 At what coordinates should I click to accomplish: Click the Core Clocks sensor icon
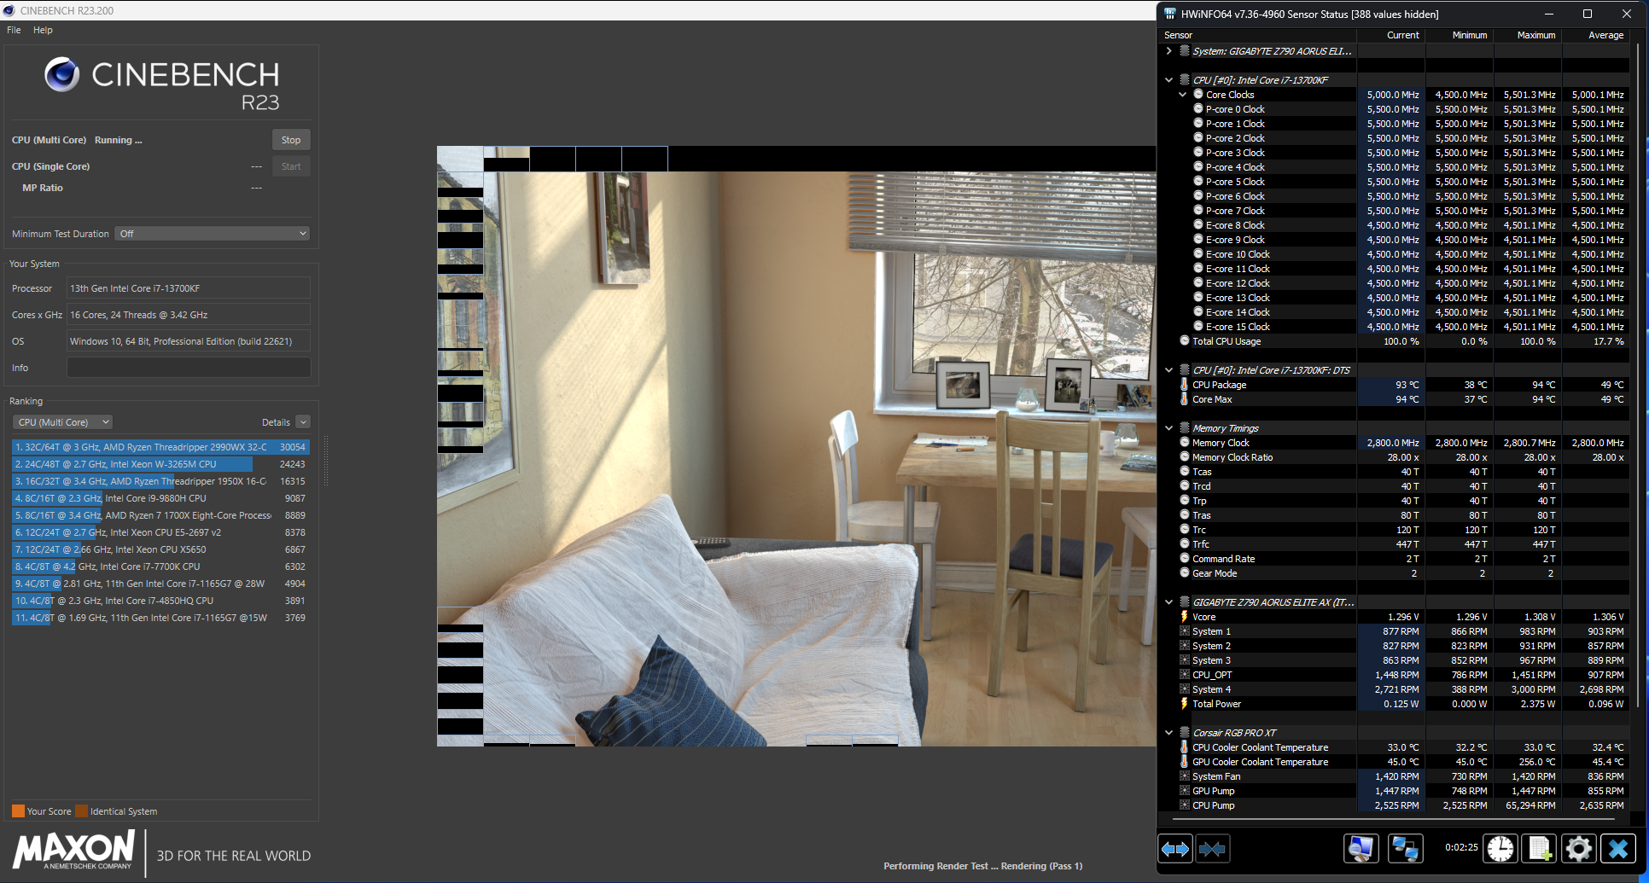[x=1198, y=95]
